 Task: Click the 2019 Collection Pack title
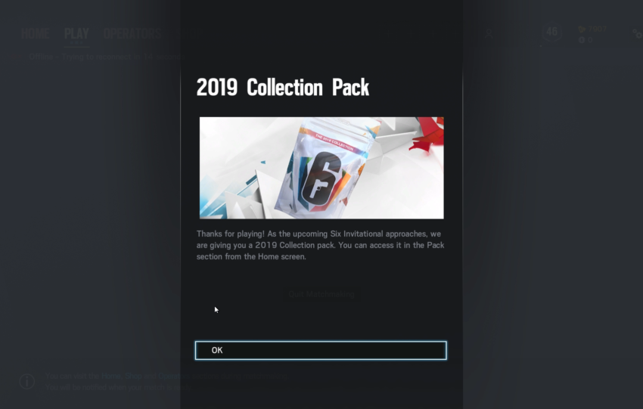(283, 87)
